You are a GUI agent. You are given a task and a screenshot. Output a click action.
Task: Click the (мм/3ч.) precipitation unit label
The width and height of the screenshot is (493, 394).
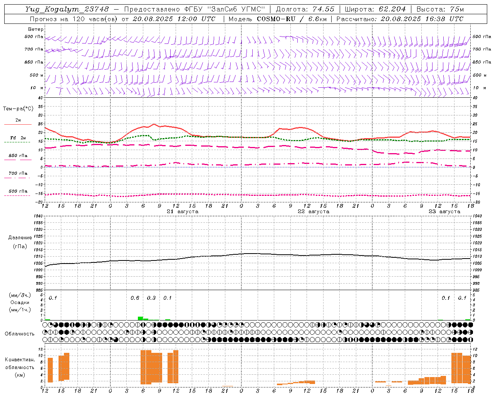click(x=20, y=295)
